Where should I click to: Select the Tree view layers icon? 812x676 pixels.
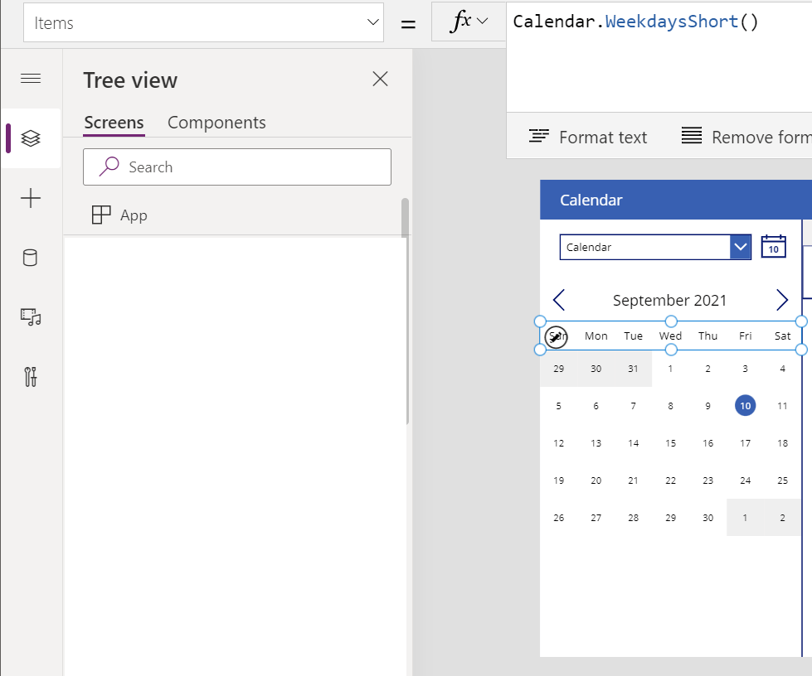(31, 138)
